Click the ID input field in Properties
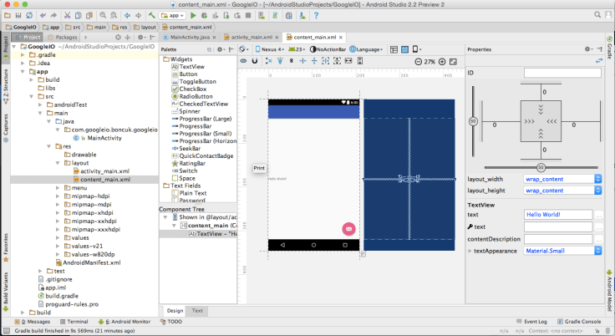 (x=562, y=73)
